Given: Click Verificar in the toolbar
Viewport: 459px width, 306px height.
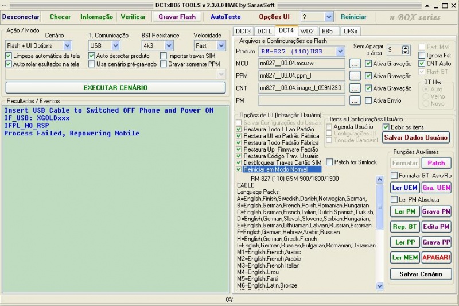Looking at the screenshot, I should (133, 17).
